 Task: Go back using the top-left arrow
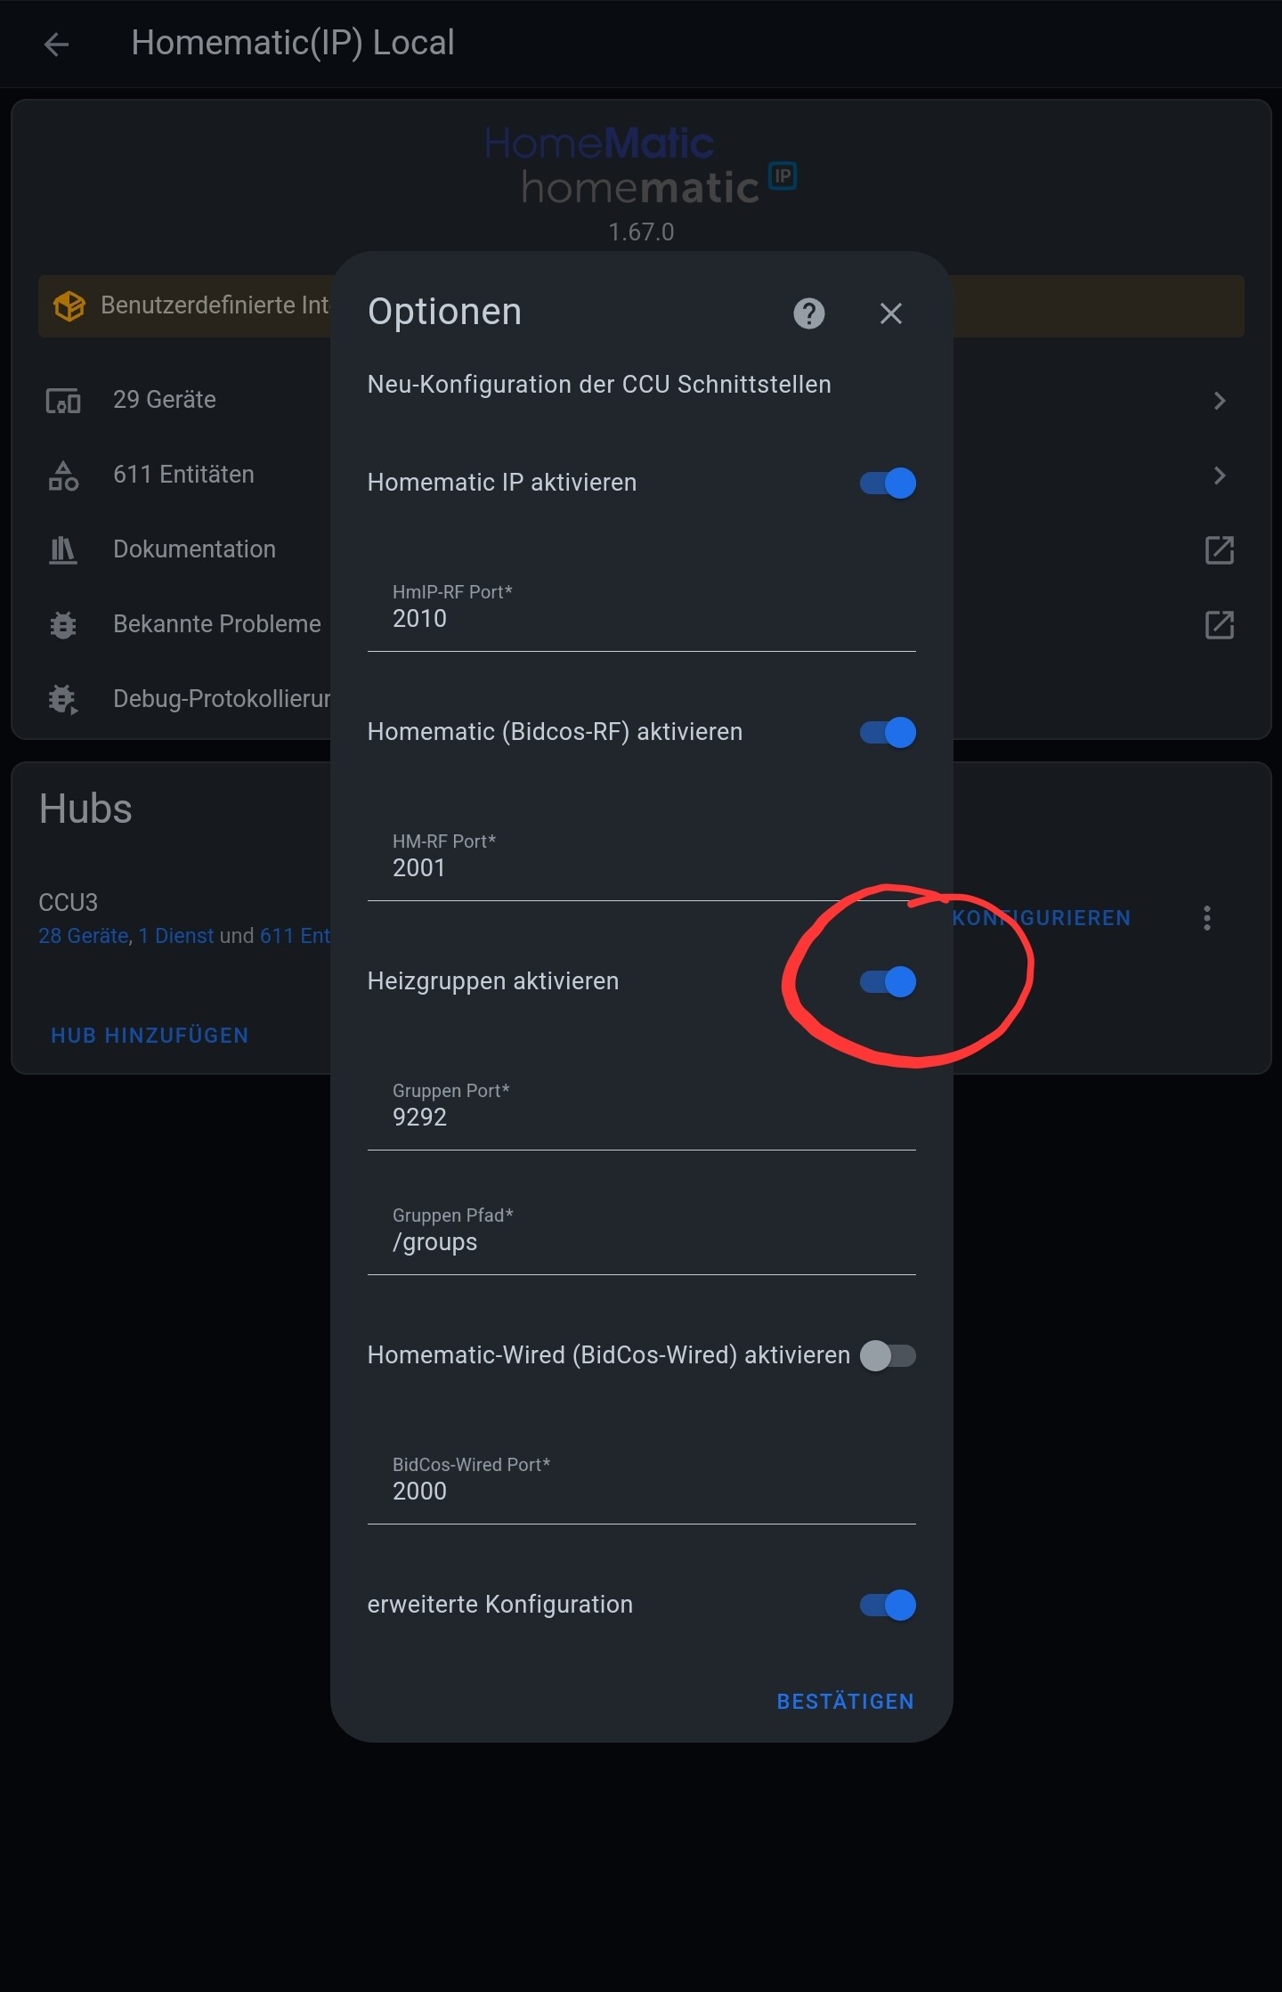click(x=56, y=45)
